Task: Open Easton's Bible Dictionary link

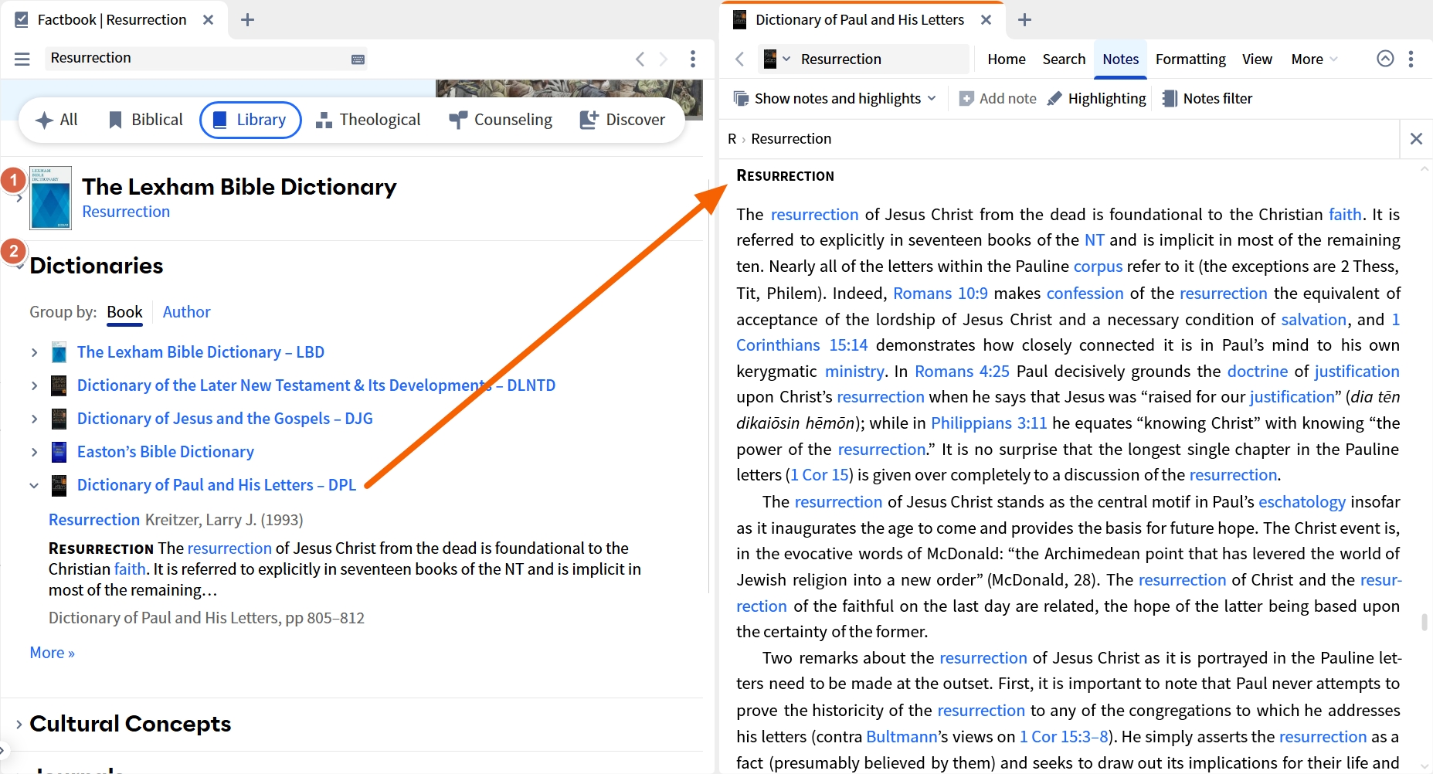Action: pos(165,452)
